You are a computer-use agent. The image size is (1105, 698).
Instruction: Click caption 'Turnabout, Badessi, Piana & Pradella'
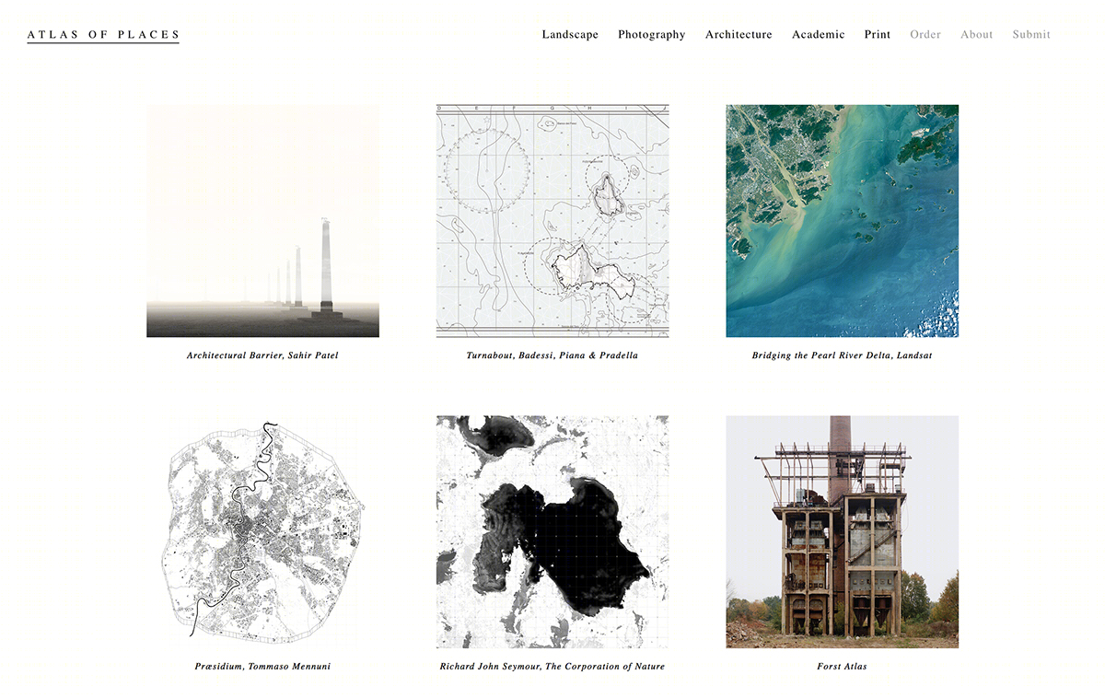click(x=552, y=355)
